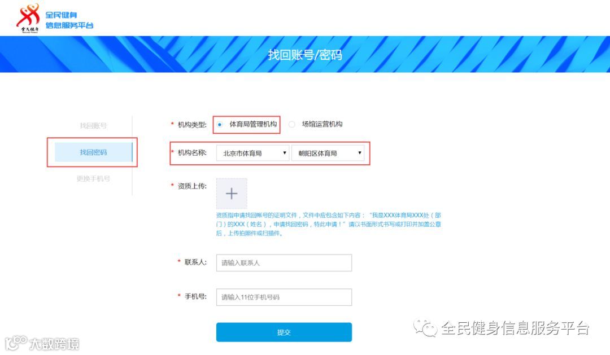Select 体育局管理机构 radio button
This screenshot has width=610, height=355.
pyautogui.click(x=220, y=125)
